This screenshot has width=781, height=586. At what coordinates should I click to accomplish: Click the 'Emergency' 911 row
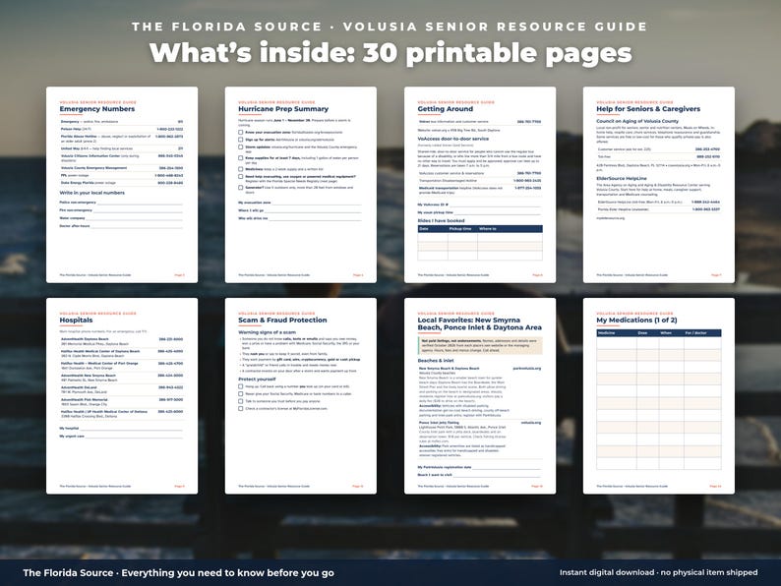click(x=122, y=122)
